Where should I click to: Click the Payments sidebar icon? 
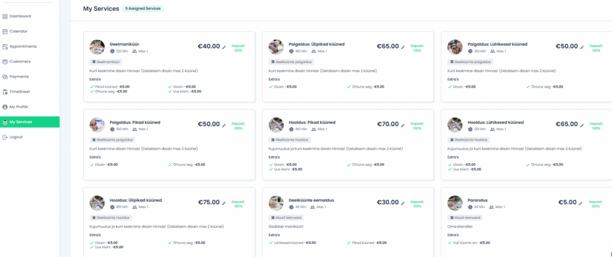[x=5, y=76]
